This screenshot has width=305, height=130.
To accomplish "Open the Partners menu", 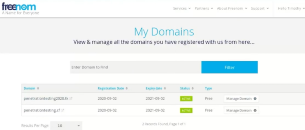I will [204, 9].
